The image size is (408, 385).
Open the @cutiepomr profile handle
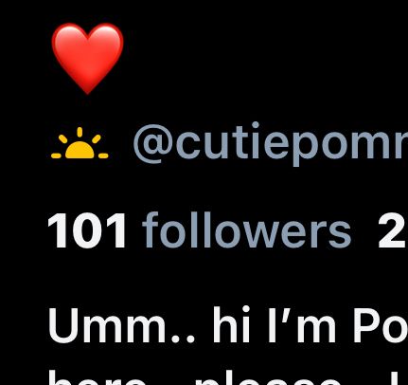(271, 144)
